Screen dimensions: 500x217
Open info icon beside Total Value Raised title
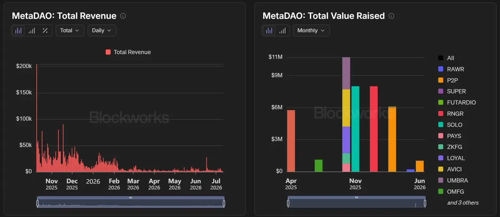coord(392,16)
